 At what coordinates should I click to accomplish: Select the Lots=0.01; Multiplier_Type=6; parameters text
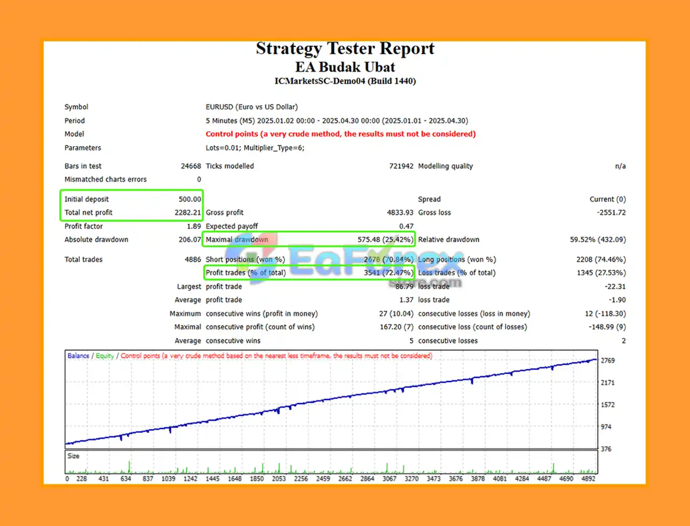click(x=255, y=148)
